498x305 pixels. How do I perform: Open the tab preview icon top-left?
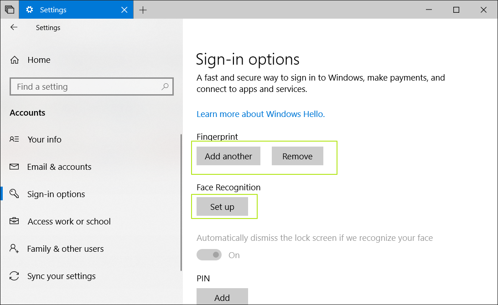point(9,9)
